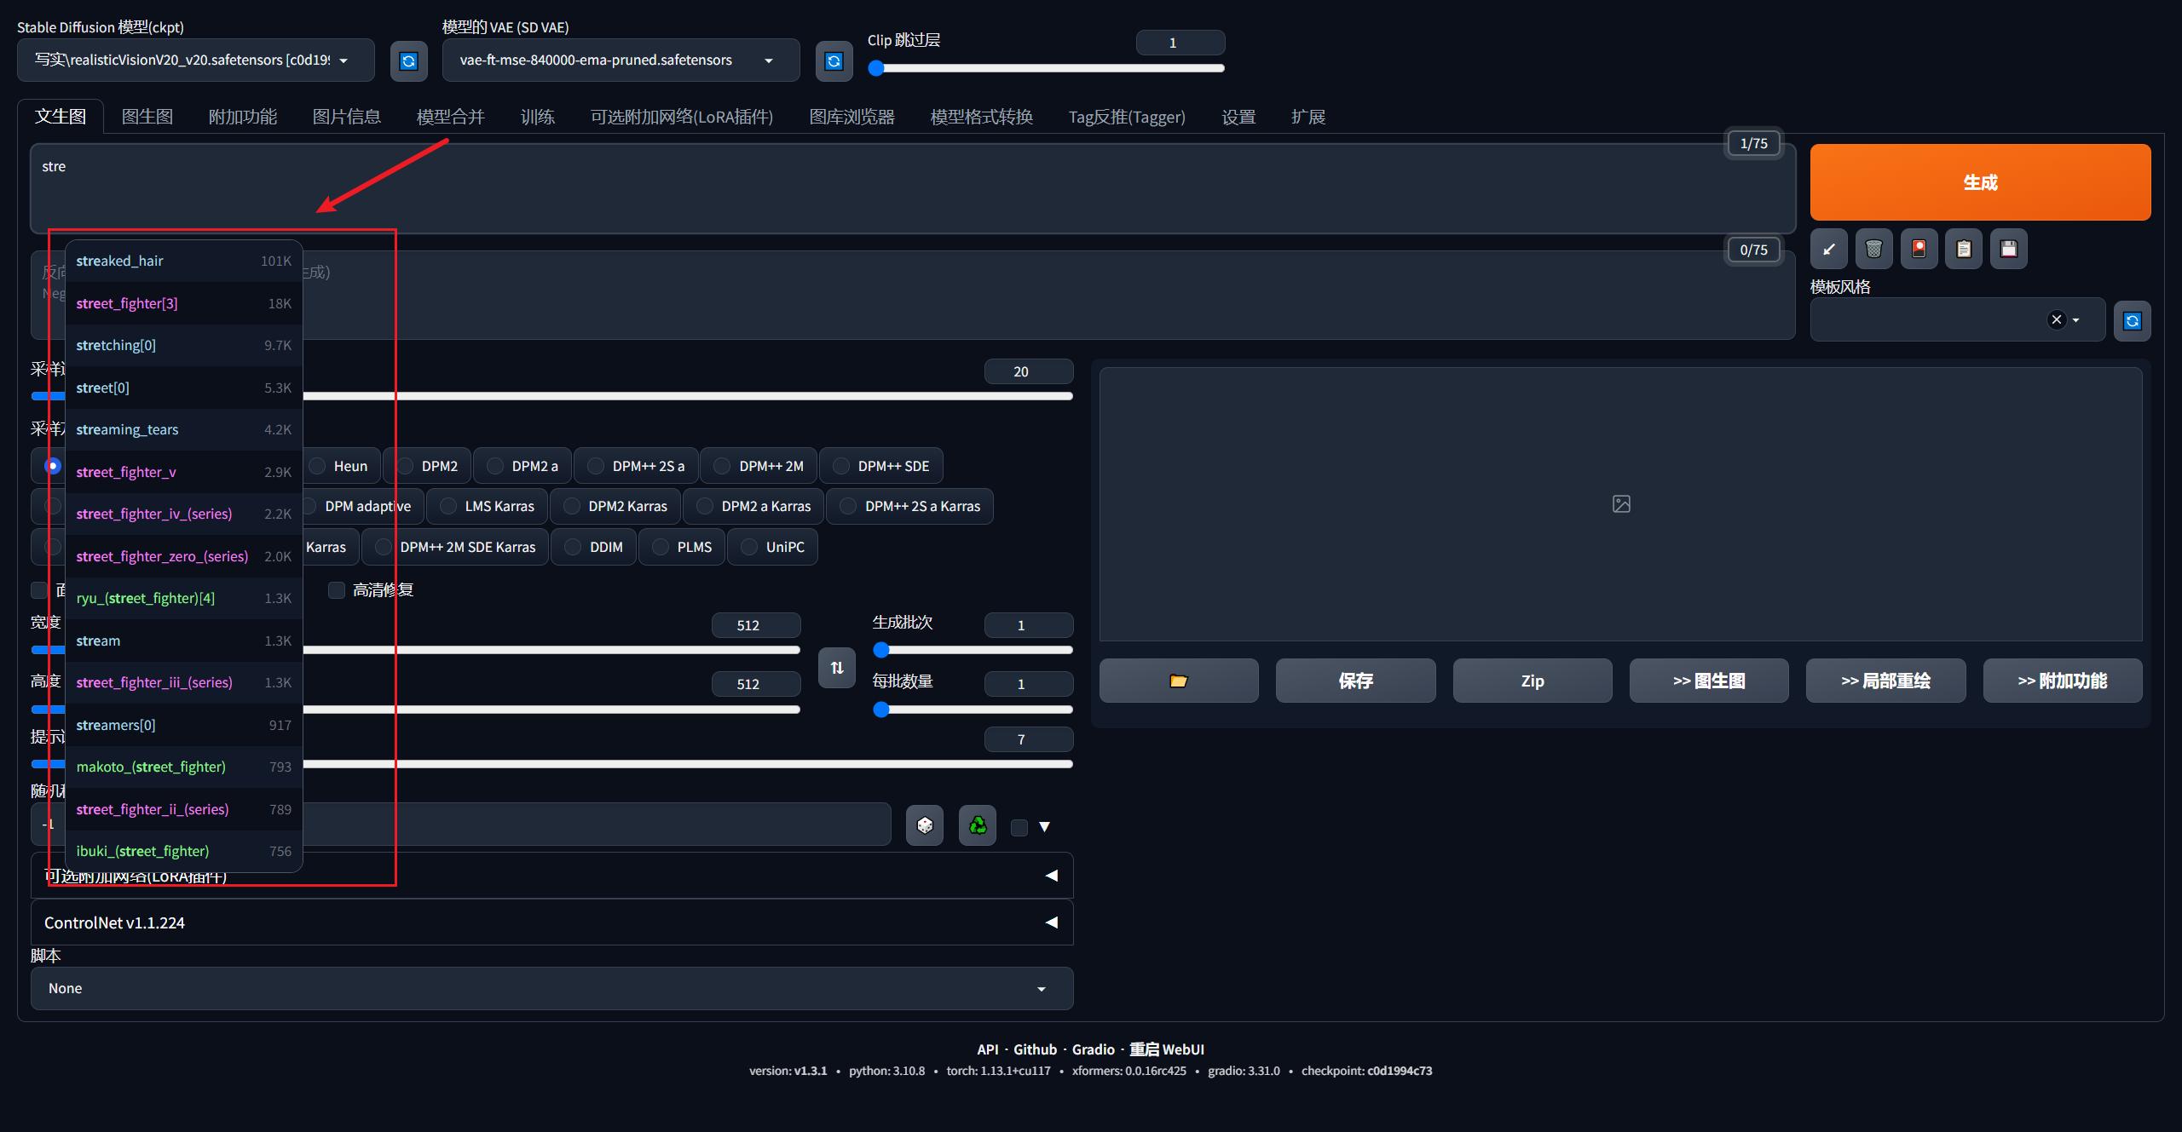2182x1132 pixels.
Task: Switch to the 图生图 tab
Action: (147, 117)
